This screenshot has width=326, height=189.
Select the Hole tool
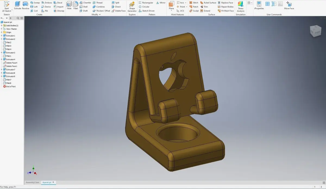tap(69, 6)
